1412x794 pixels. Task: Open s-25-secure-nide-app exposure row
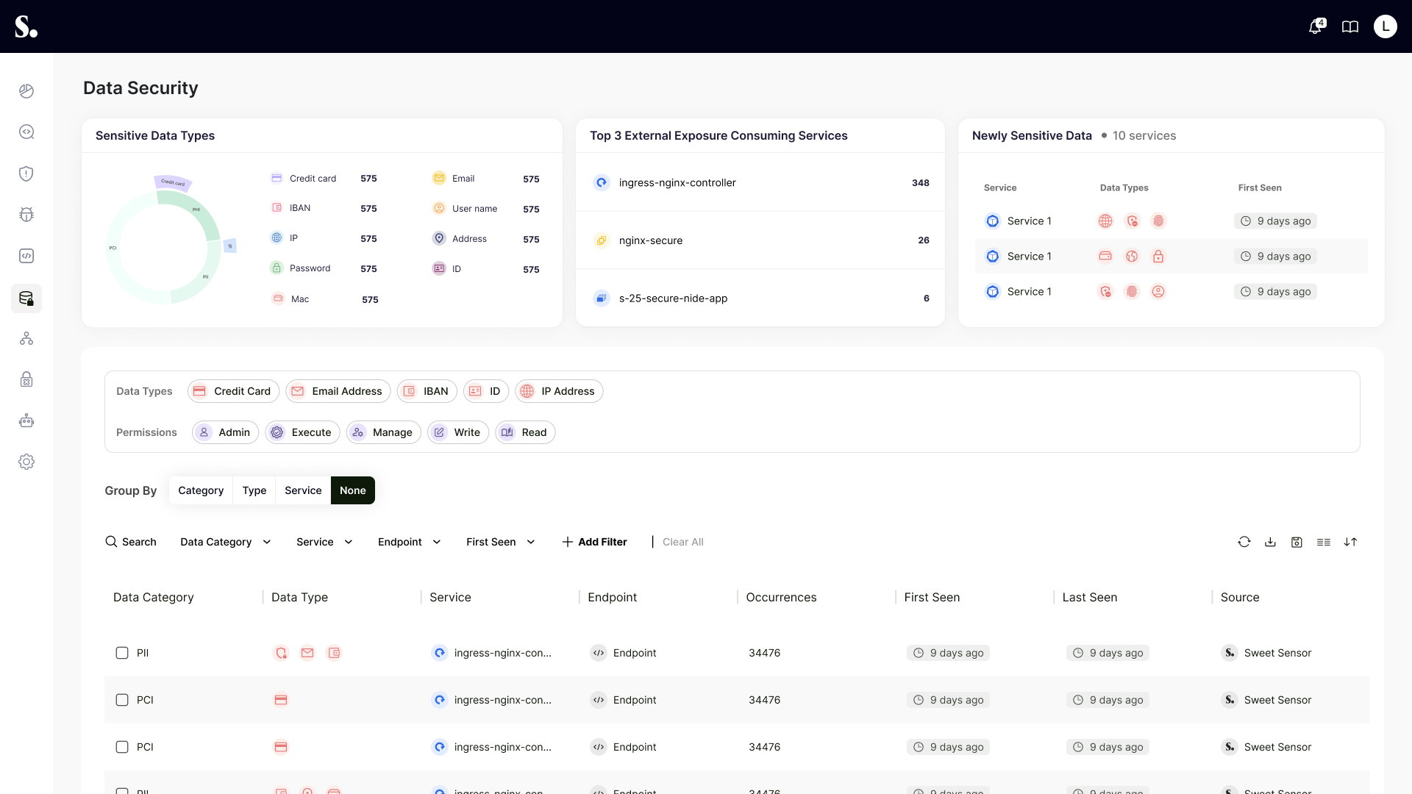[x=760, y=298]
